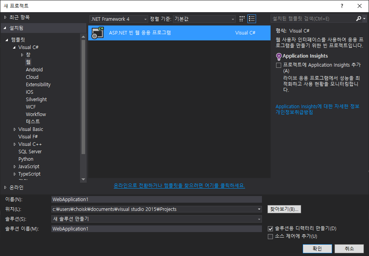Viewport: 369px width, 256px height.
Task: Open the 개인정보취급방침 privacy link
Action: (x=294, y=112)
